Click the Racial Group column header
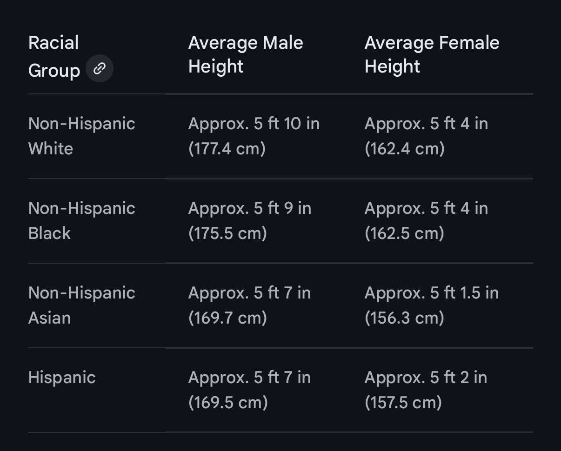This screenshot has width=561, height=451. pyautogui.click(x=53, y=57)
